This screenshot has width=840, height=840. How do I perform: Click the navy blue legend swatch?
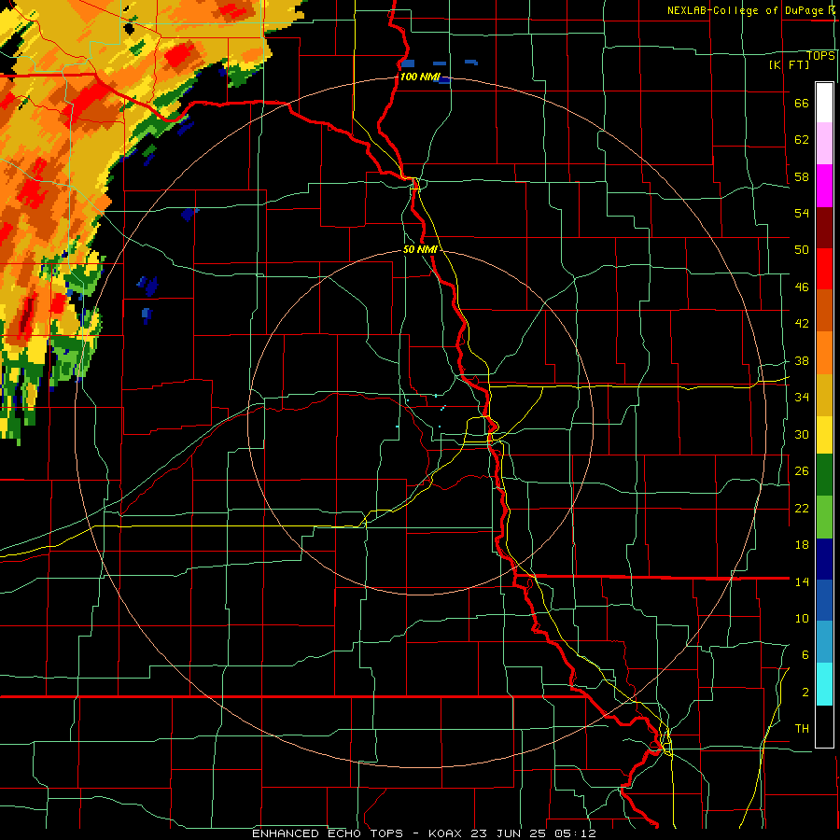(x=824, y=559)
